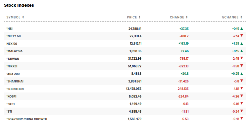
Task: Select the SHANGHAI price 3,891.861
Action: [x=135, y=81]
